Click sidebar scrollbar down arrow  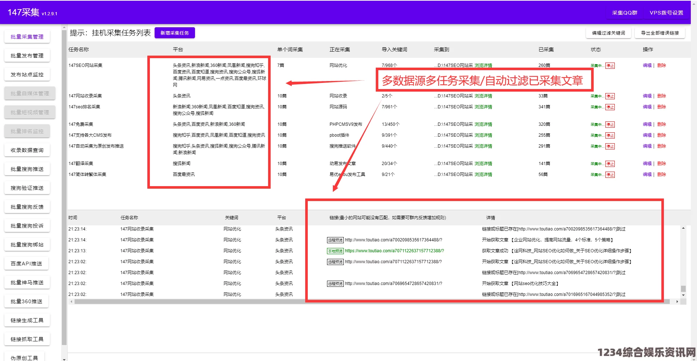(64, 359)
